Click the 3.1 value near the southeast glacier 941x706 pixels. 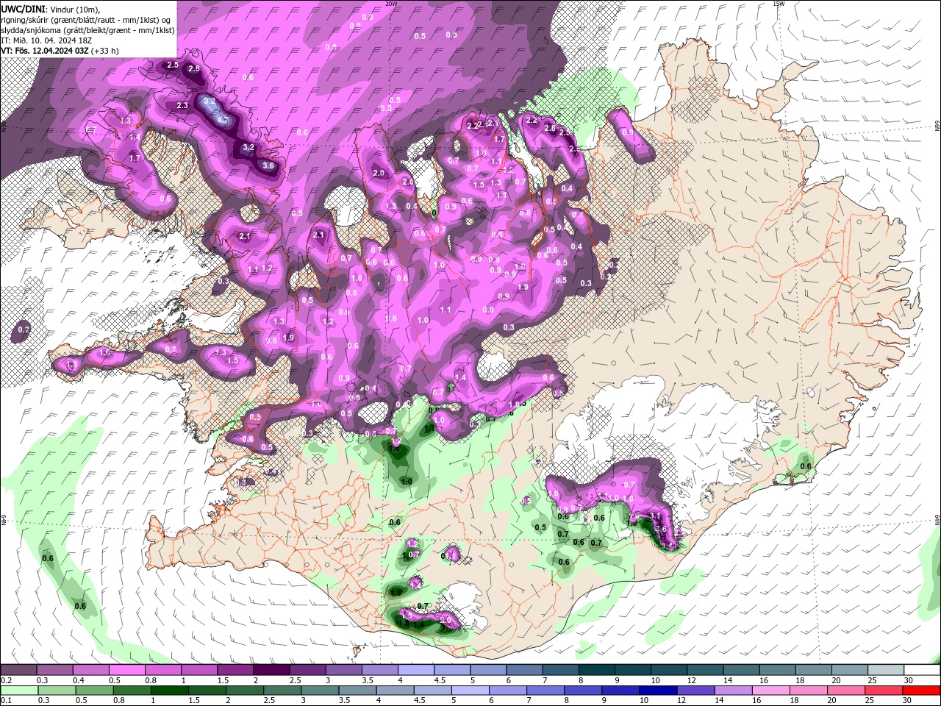pos(655,516)
